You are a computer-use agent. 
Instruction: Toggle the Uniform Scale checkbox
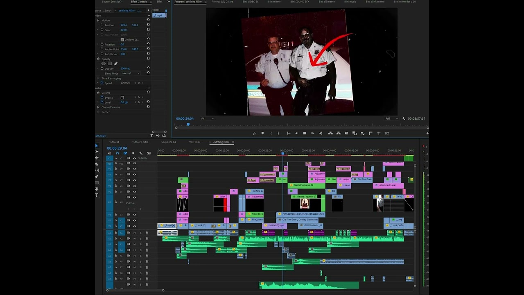tap(122, 40)
